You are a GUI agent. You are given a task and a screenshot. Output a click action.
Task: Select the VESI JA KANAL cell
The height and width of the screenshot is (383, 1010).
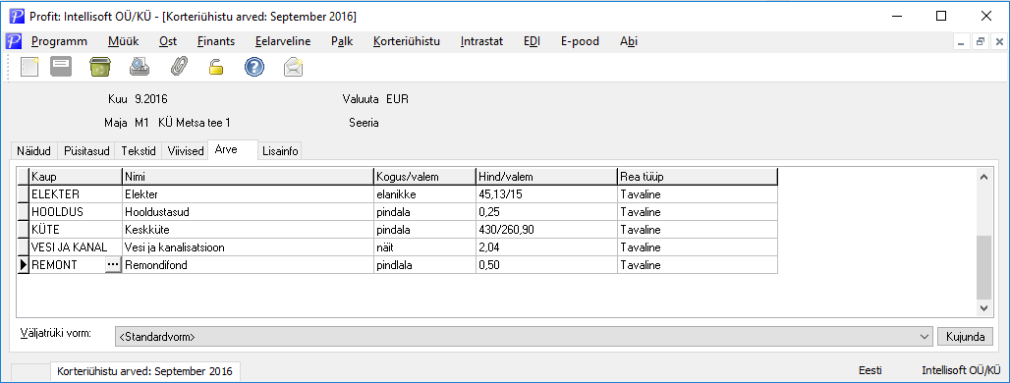[x=76, y=247]
